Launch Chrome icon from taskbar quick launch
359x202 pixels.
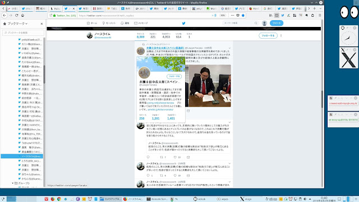coord(59,199)
